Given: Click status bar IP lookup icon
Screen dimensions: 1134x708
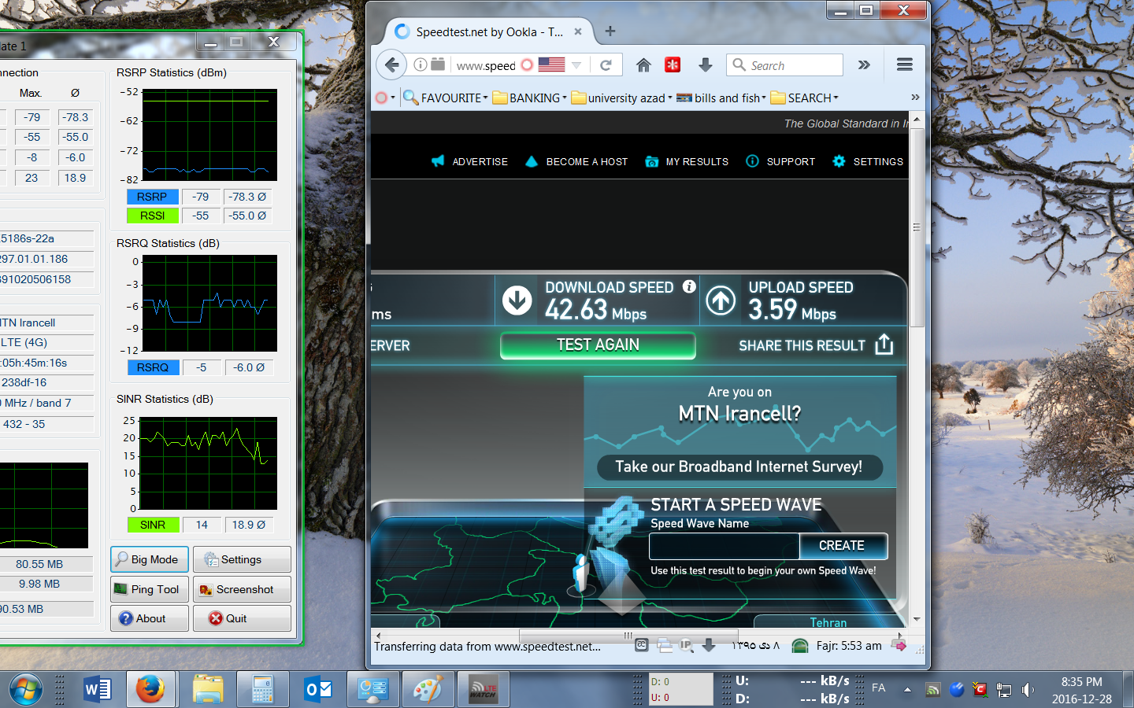Looking at the screenshot, I should [686, 645].
